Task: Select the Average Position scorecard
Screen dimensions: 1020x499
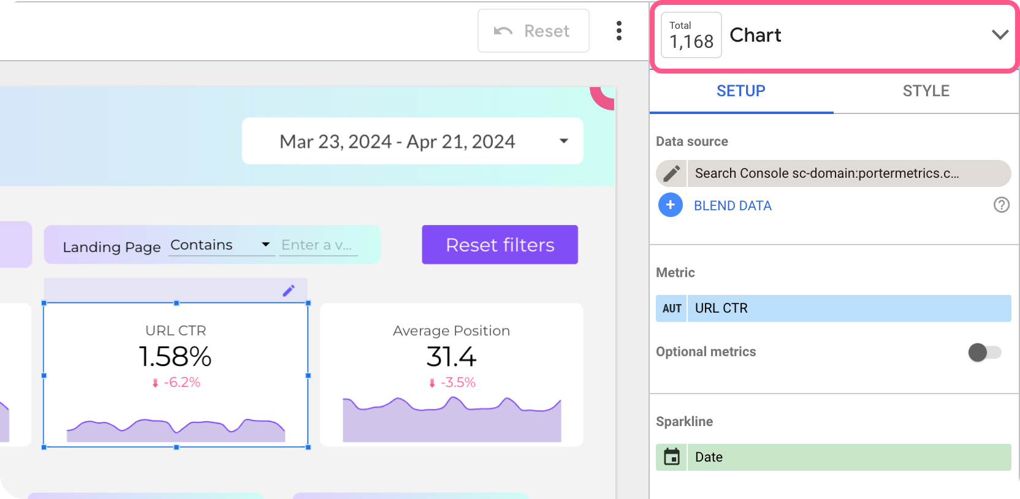Action: (452, 375)
